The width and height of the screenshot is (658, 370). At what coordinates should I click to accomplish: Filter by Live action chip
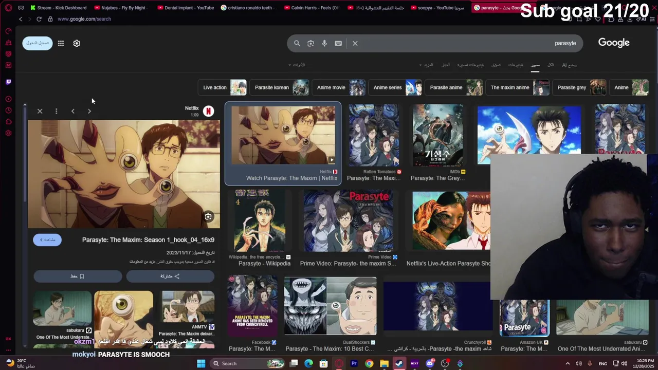[222, 87]
